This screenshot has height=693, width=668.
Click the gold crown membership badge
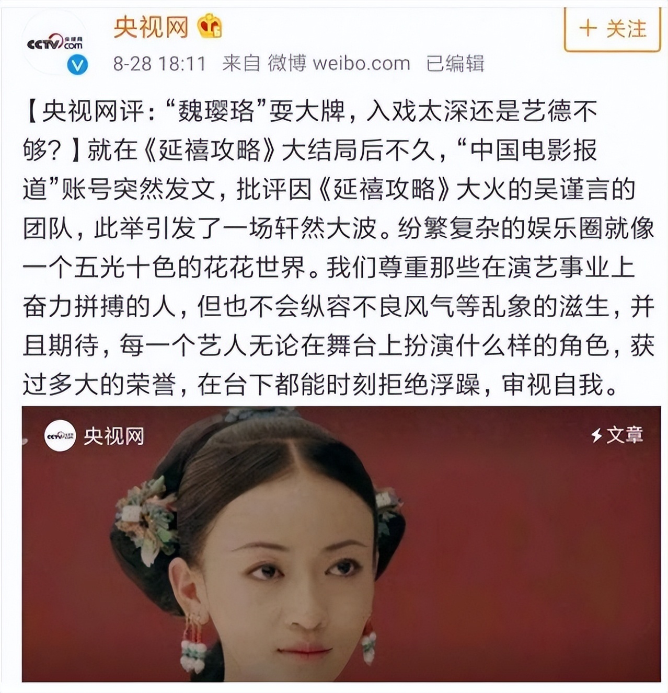(x=210, y=26)
